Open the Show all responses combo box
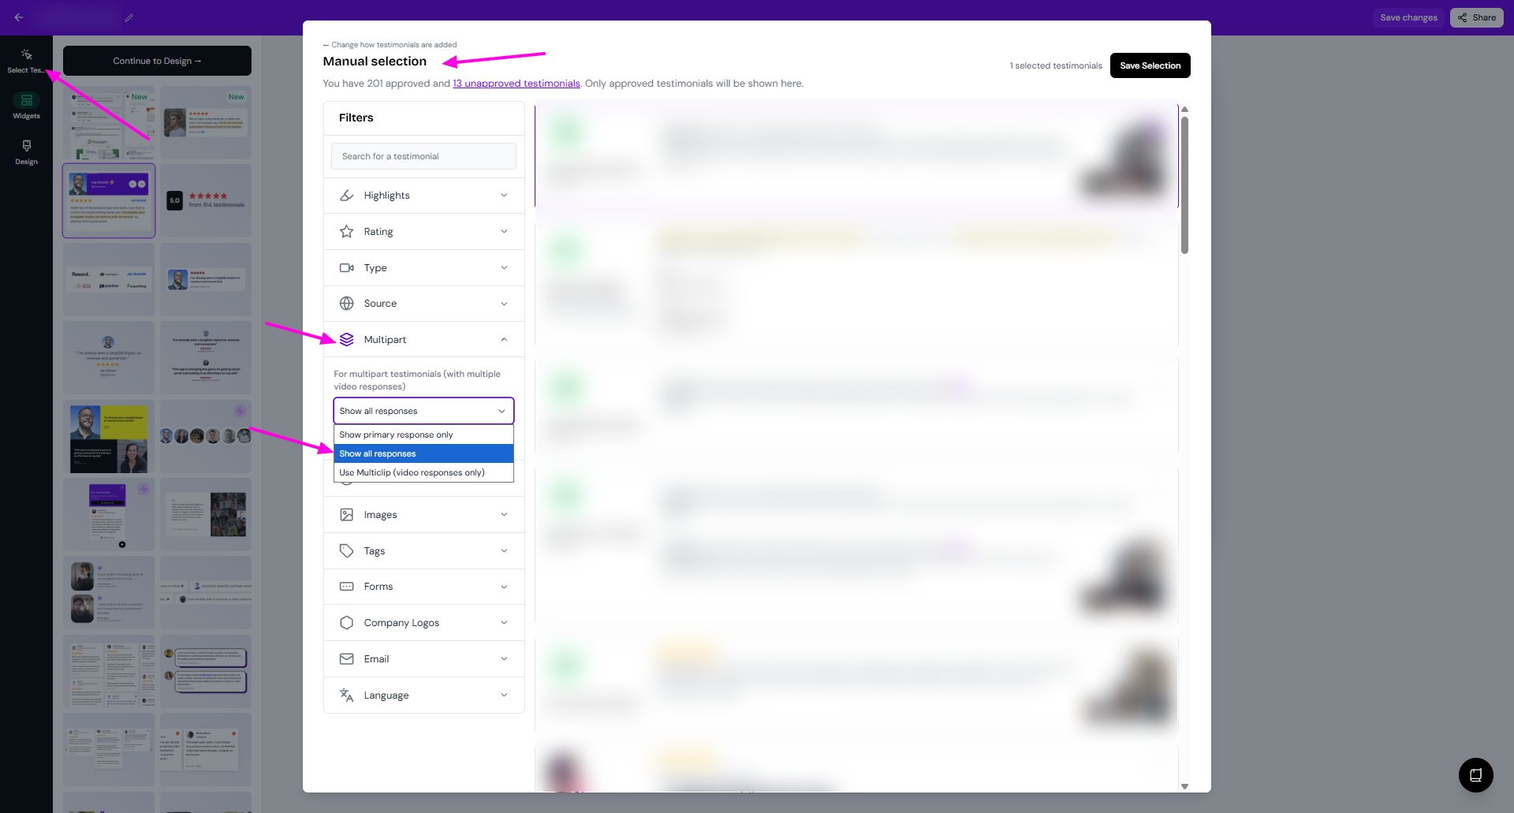1514x813 pixels. [423, 411]
